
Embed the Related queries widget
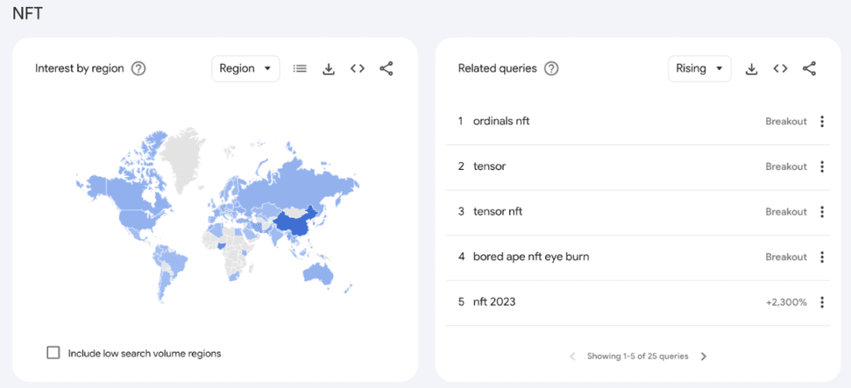(x=780, y=68)
